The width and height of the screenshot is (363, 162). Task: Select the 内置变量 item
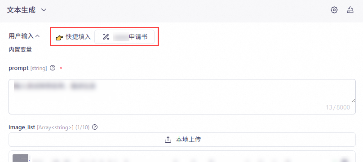click(20, 49)
